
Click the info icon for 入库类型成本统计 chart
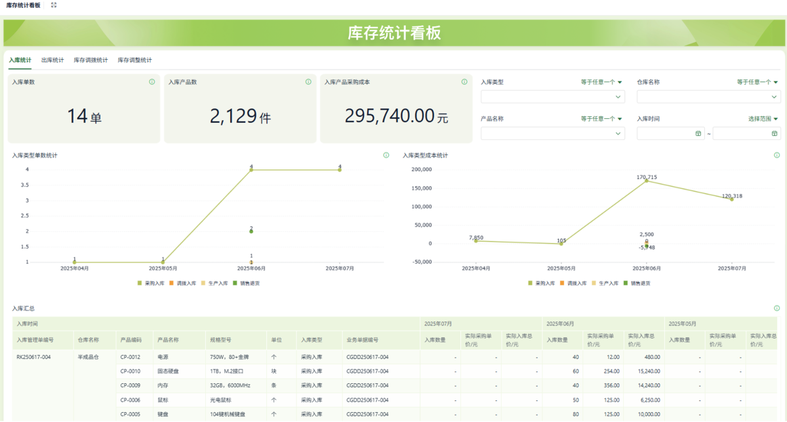pos(777,156)
